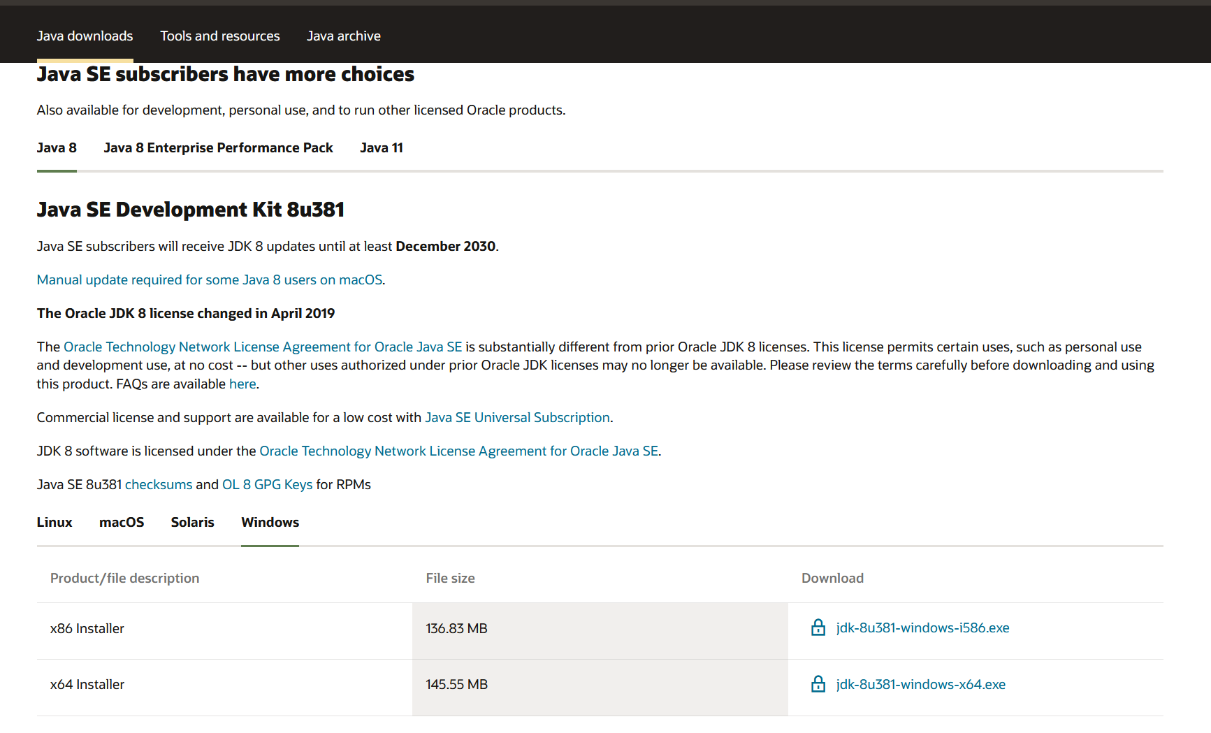Open the manual update required for macOS link

(210, 280)
